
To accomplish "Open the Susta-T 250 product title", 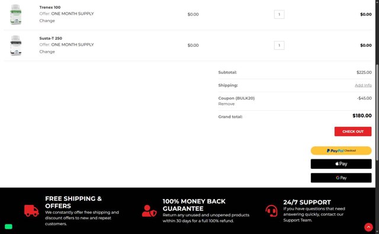I will pos(51,38).
